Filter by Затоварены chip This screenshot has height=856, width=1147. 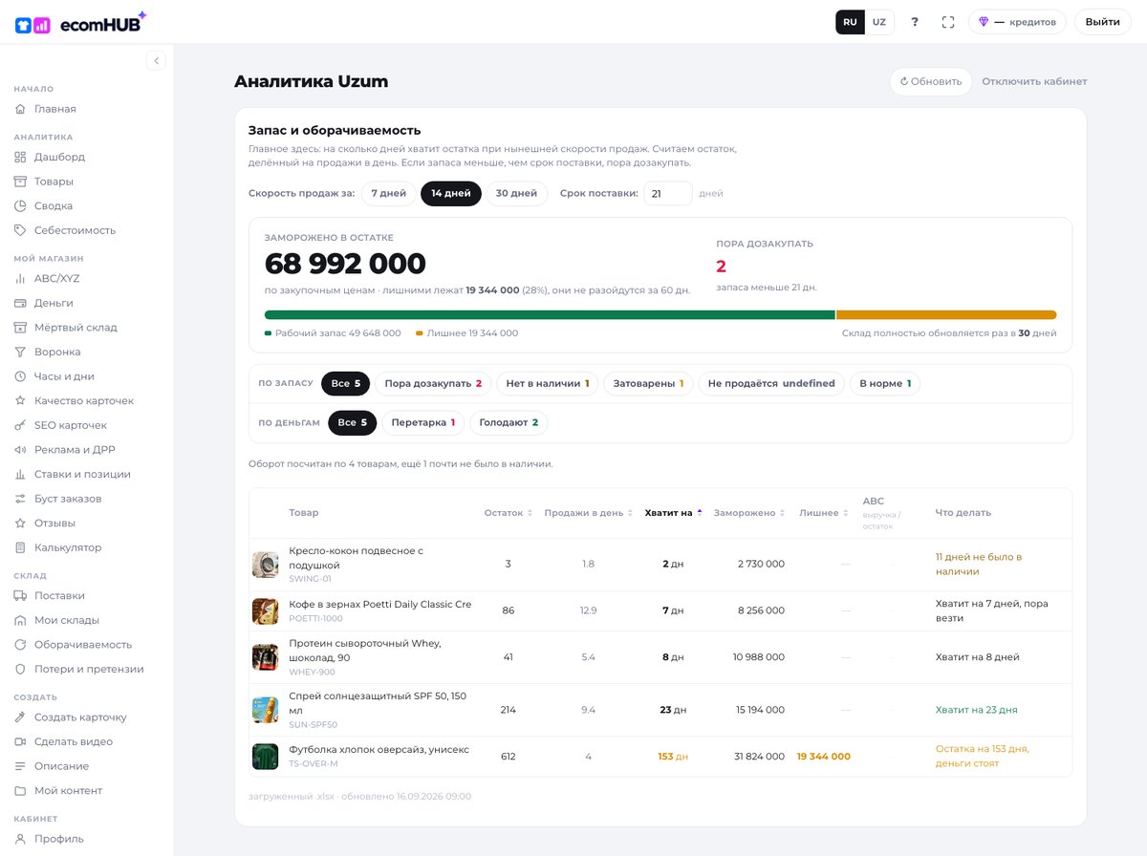coord(648,383)
